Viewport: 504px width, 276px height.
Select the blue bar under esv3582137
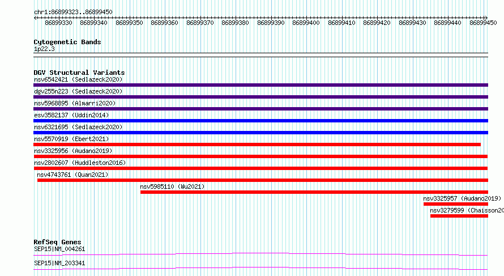(x=260, y=121)
